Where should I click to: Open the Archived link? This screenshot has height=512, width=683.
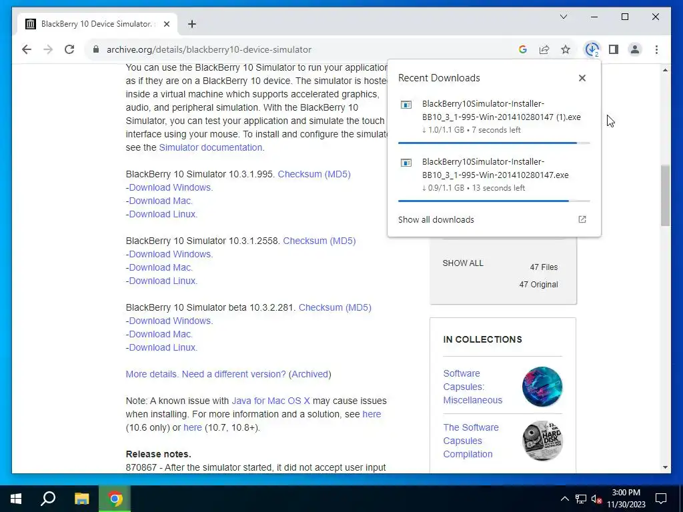(x=309, y=375)
